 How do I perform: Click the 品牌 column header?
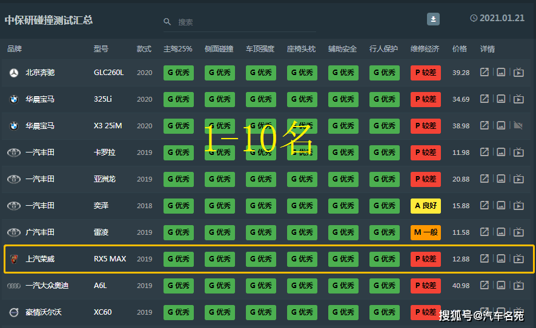pos(15,48)
